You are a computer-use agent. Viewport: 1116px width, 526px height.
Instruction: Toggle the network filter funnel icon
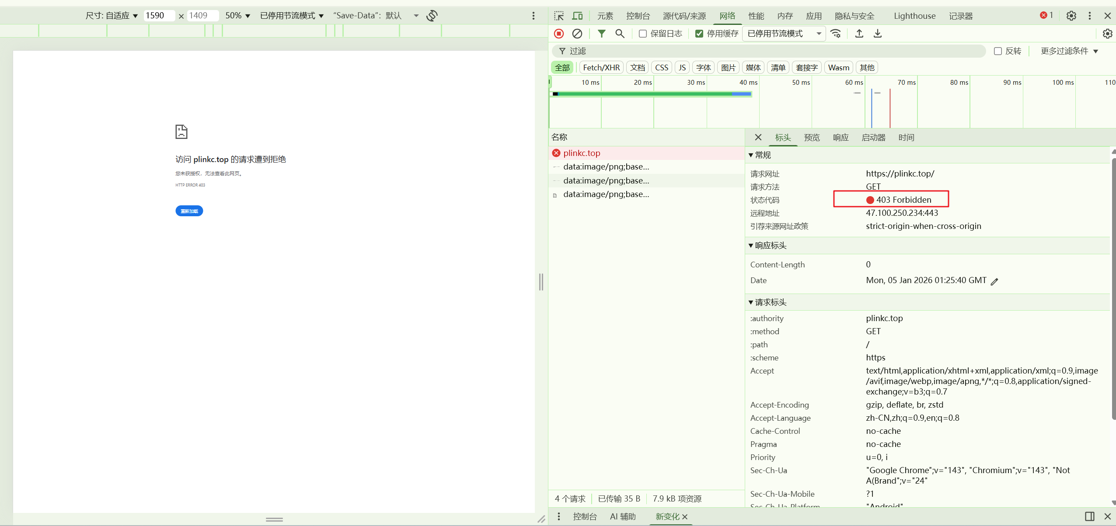pos(602,34)
